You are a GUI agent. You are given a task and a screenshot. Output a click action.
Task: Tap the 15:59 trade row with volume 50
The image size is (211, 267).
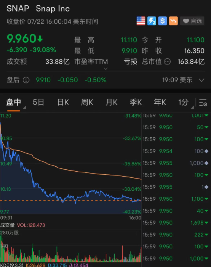pyautogui.click(x=176, y=127)
